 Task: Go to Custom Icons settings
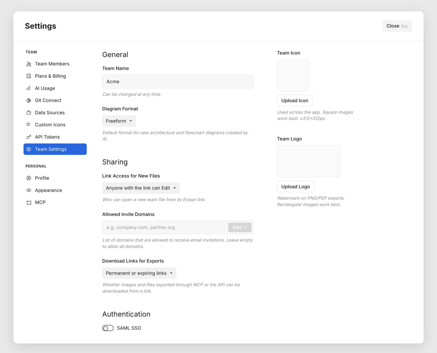(55, 125)
